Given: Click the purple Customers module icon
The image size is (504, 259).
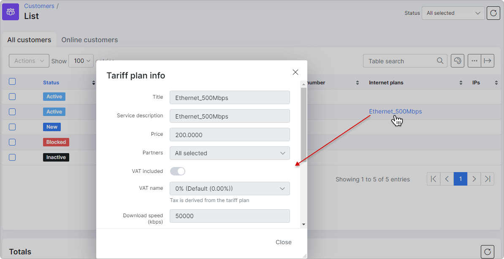Looking at the screenshot, I should pyautogui.click(x=11, y=11).
